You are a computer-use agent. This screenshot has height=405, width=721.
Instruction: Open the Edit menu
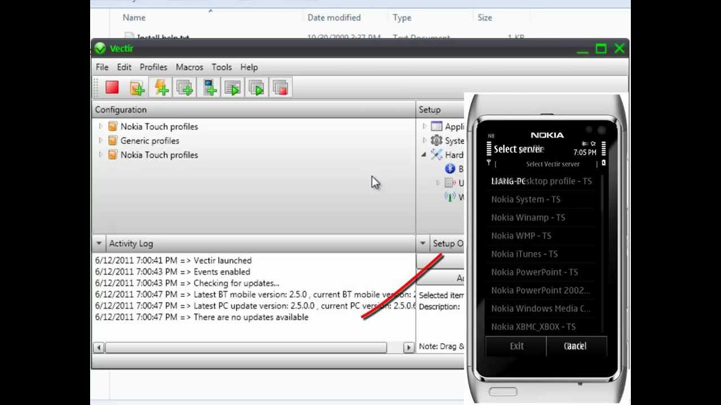[x=124, y=67]
